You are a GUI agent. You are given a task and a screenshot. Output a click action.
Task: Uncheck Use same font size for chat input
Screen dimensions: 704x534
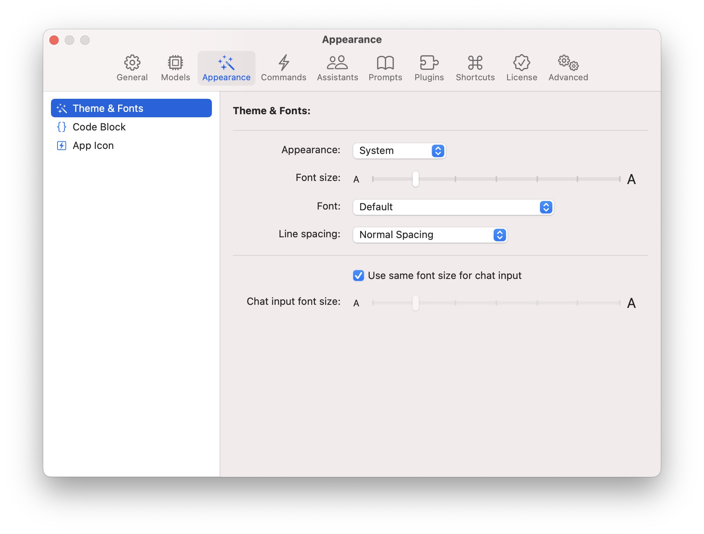click(359, 275)
